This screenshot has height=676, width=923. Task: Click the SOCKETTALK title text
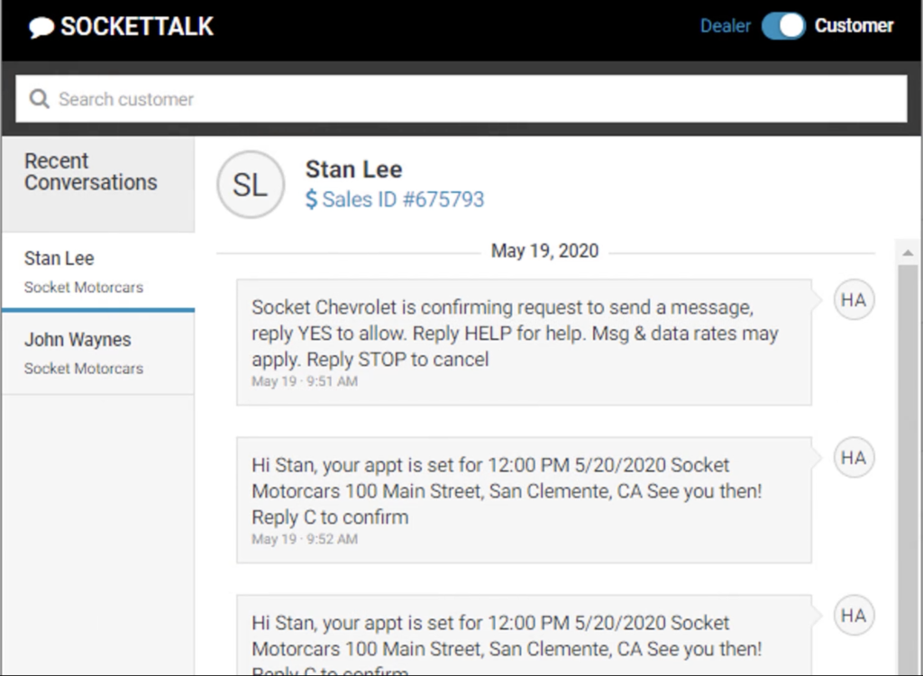pyautogui.click(x=137, y=26)
